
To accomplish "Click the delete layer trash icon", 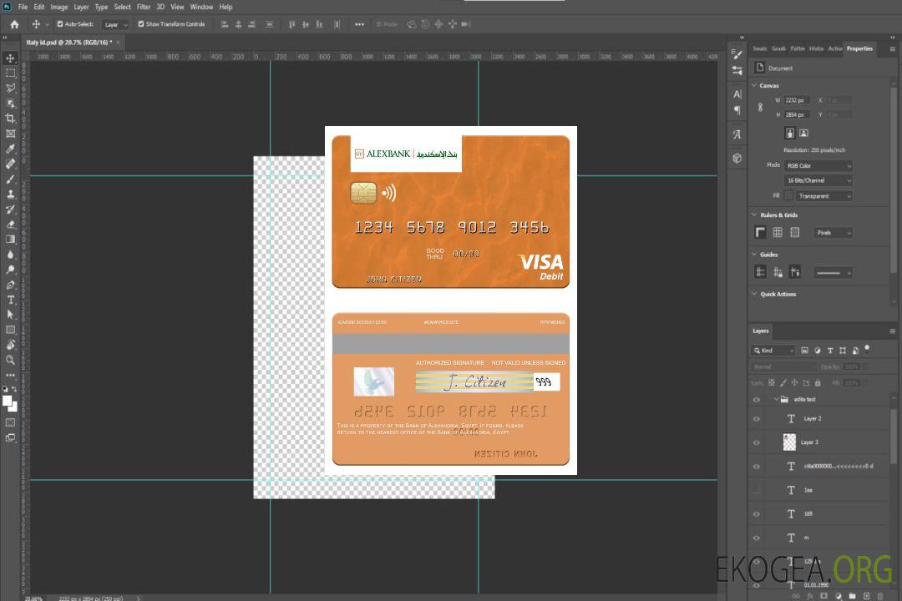I will 880,596.
